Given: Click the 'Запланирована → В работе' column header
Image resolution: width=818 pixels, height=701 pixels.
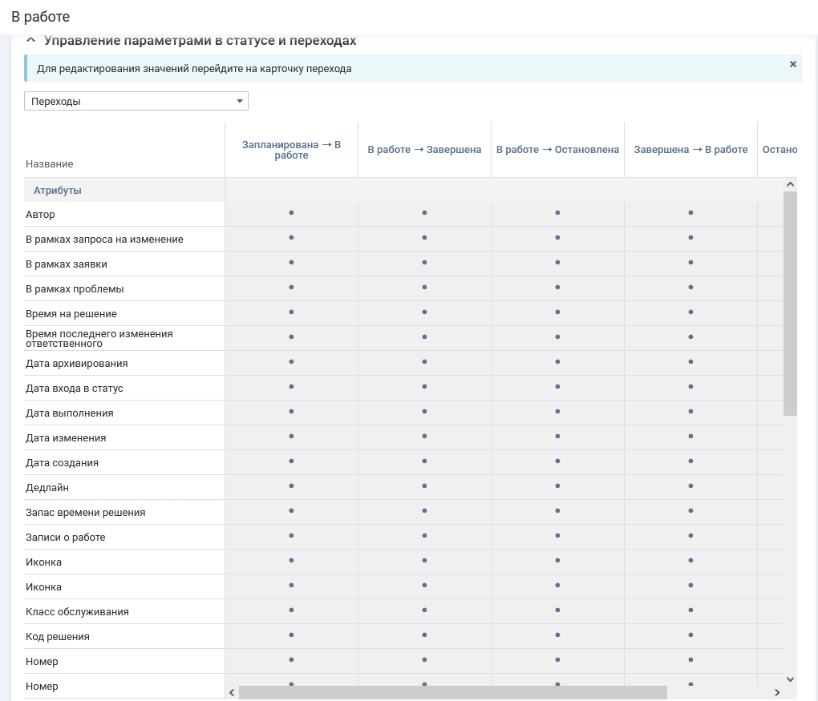Looking at the screenshot, I should click(291, 150).
